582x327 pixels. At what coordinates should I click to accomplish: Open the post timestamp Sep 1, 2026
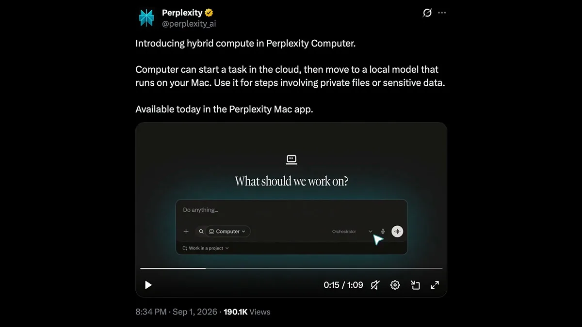194,312
